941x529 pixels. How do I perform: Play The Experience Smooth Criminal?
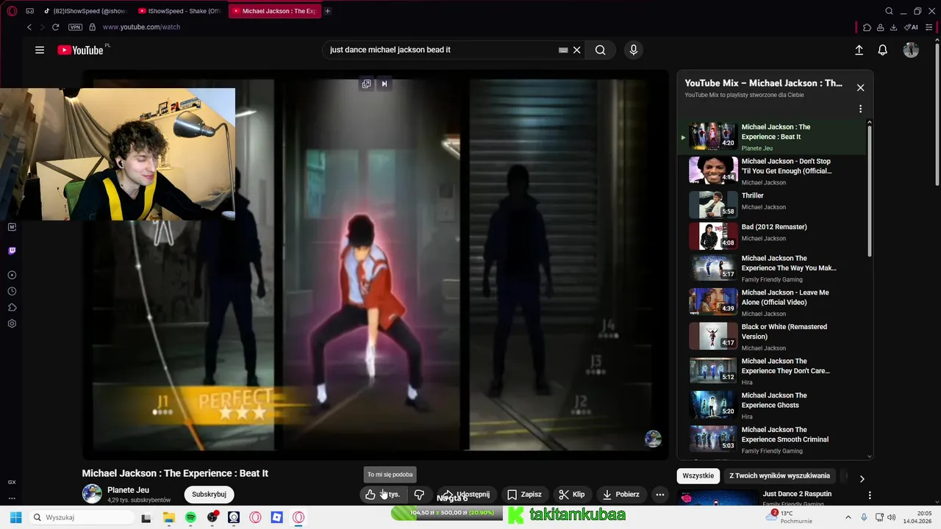point(772,439)
